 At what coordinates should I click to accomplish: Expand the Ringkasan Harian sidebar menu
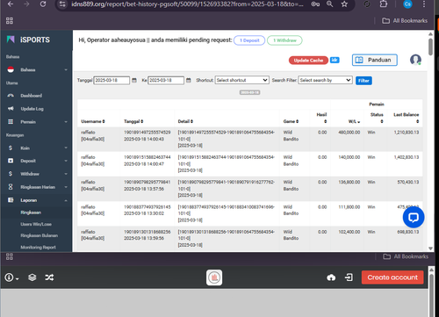pyautogui.click(x=37, y=187)
